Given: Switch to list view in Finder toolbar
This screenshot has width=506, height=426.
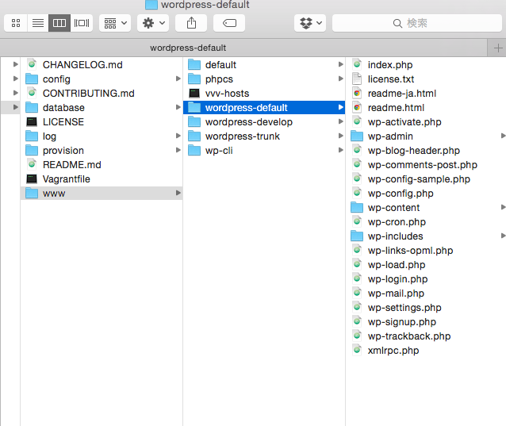Looking at the screenshot, I should [38, 23].
